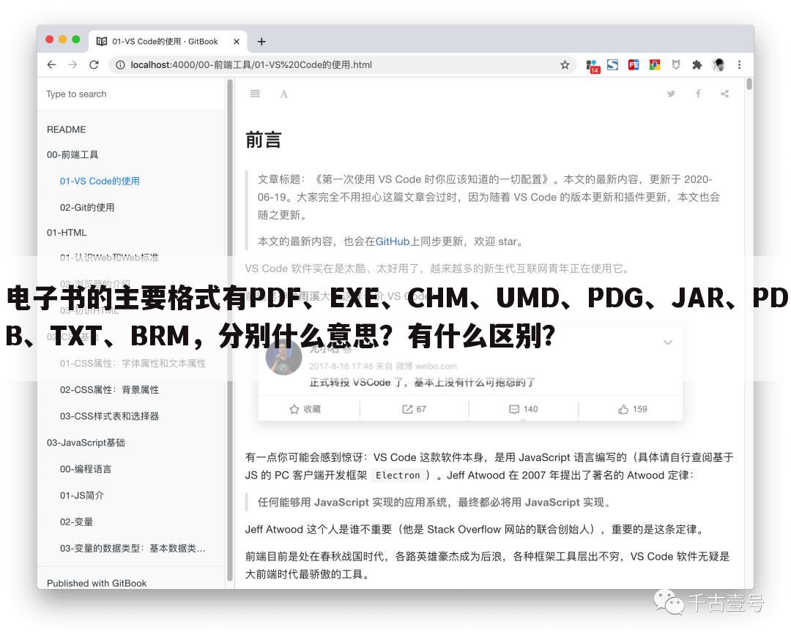Open the extension with the red 14 badge

(x=593, y=66)
